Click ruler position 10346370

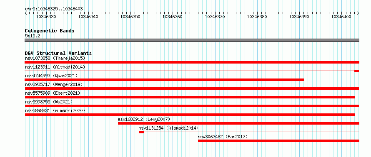coord(215,17)
